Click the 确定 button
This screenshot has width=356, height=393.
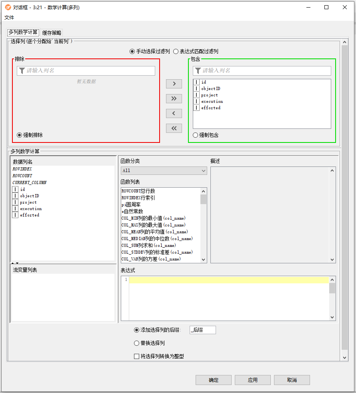click(214, 380)
